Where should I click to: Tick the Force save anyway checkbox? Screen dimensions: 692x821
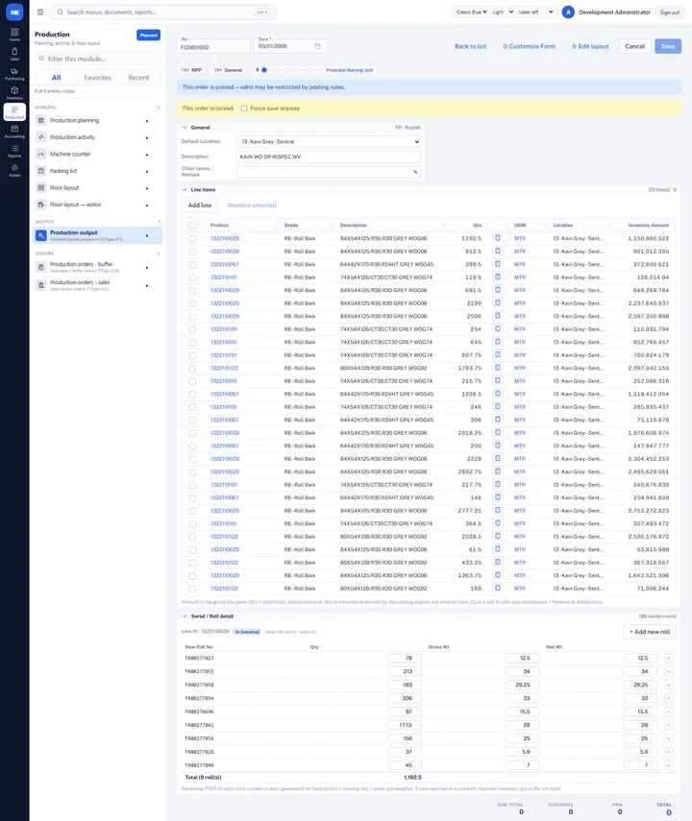(x=244, y=109)
